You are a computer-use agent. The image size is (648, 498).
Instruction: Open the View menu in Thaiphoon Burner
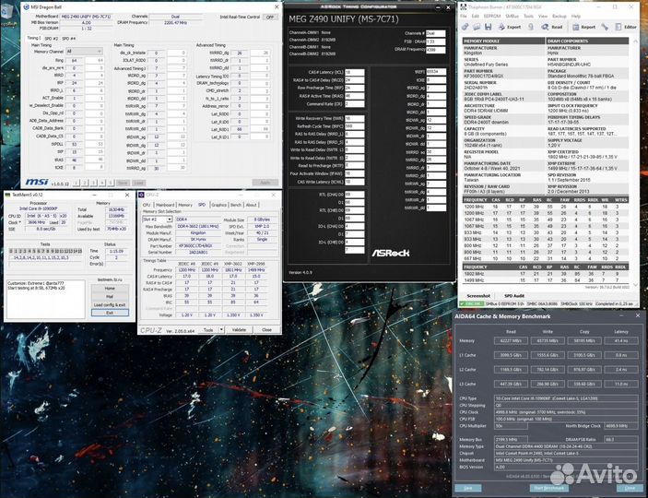543,16
